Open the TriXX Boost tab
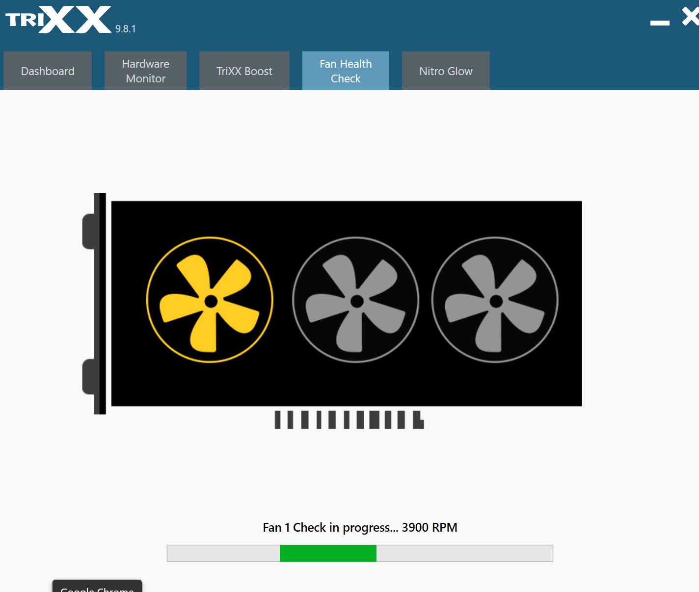The height and width of the screenshot is (592, 699). (x=244, y=71)
